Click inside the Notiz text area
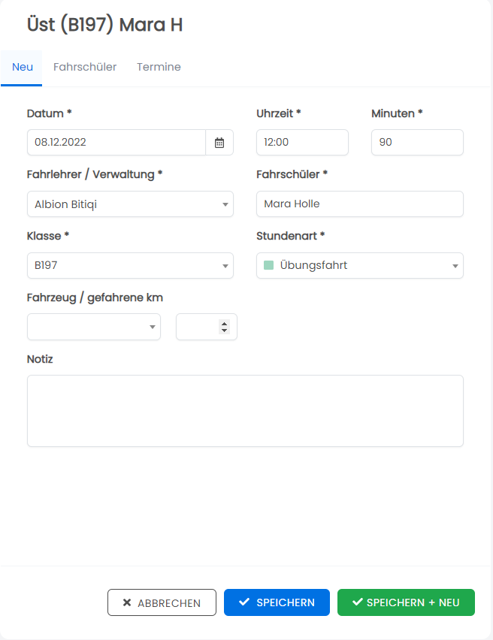 tap(245, 411)
